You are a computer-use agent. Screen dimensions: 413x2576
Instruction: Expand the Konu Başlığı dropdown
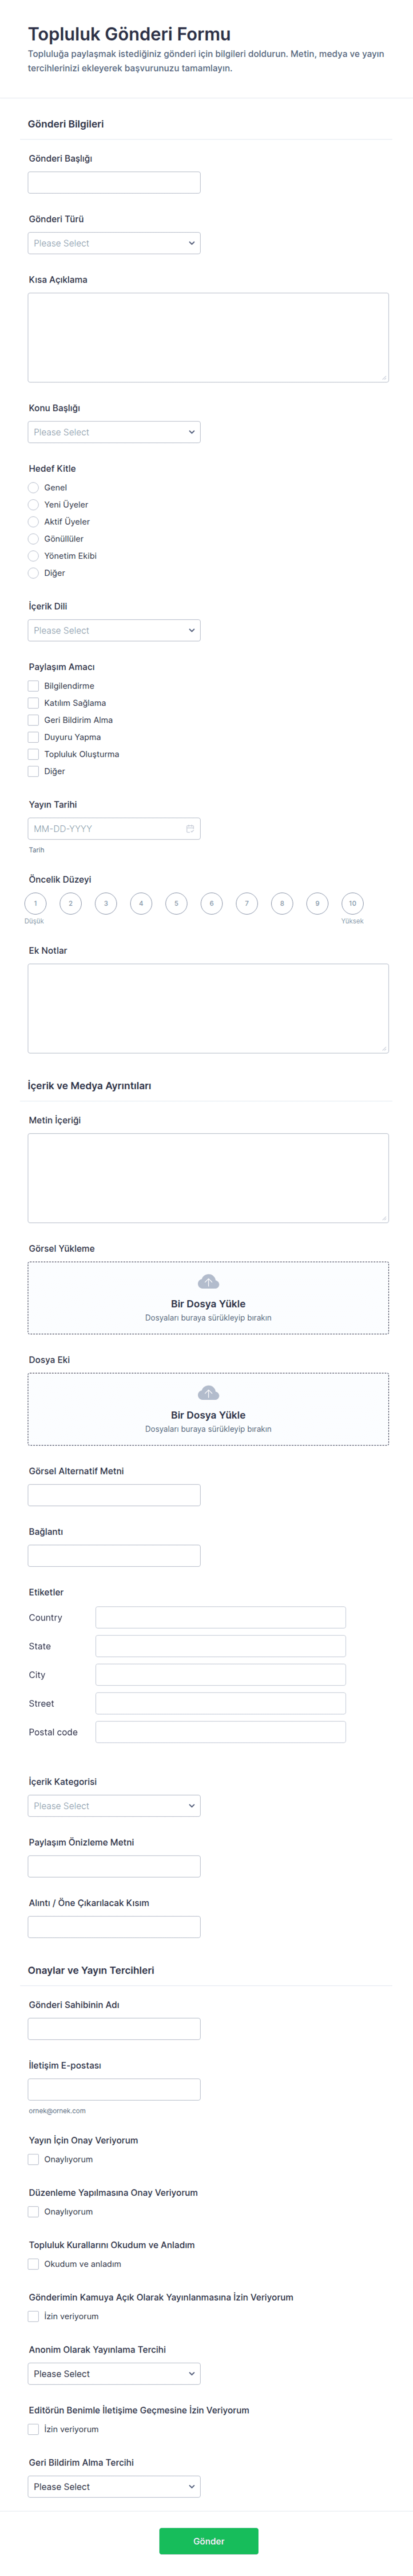(114, 432)
